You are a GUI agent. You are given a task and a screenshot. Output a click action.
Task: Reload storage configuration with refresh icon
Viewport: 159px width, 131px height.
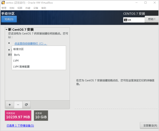[26, 105]
